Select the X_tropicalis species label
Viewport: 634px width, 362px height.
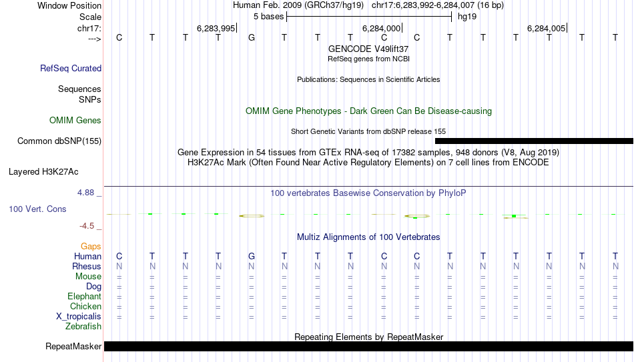(79, 317)
